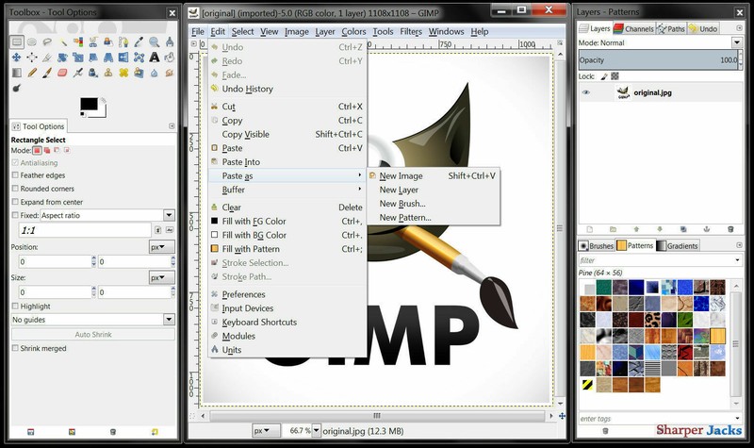Select the Paintbrush tool
The width and height of the screenshot is (754, 448).
coord(47,73)
